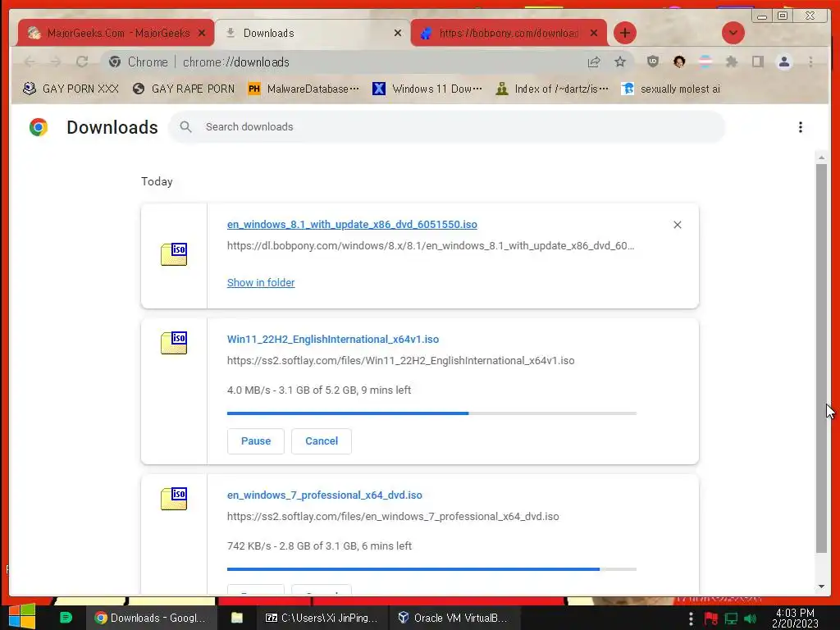Click the Today date heading
Image resolution: width=840 pixels, height=630 pixels.
(x=157, y=181)
